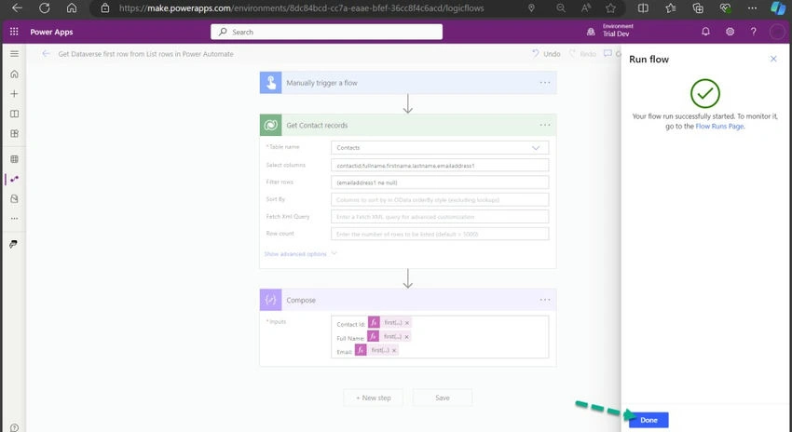Image resolution: width=792 pixels, height=432 pixels.
Task: Remove the Full Name first(...) expression token
Action: [x=406, y=337]
